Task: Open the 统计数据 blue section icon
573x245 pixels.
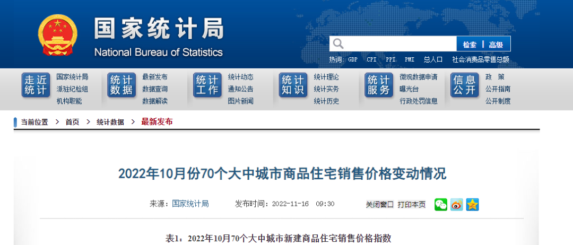Action: [121, 85]
